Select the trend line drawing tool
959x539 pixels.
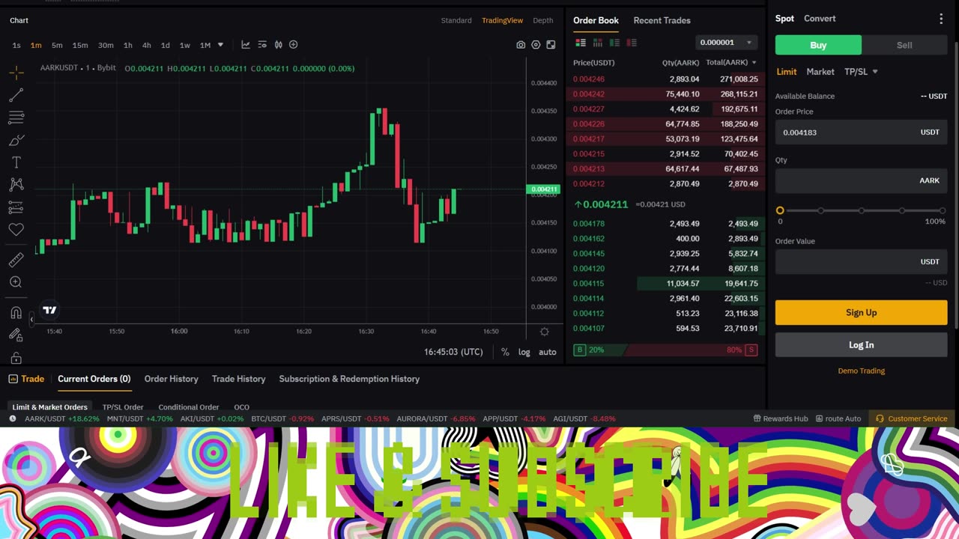point(16,95)
